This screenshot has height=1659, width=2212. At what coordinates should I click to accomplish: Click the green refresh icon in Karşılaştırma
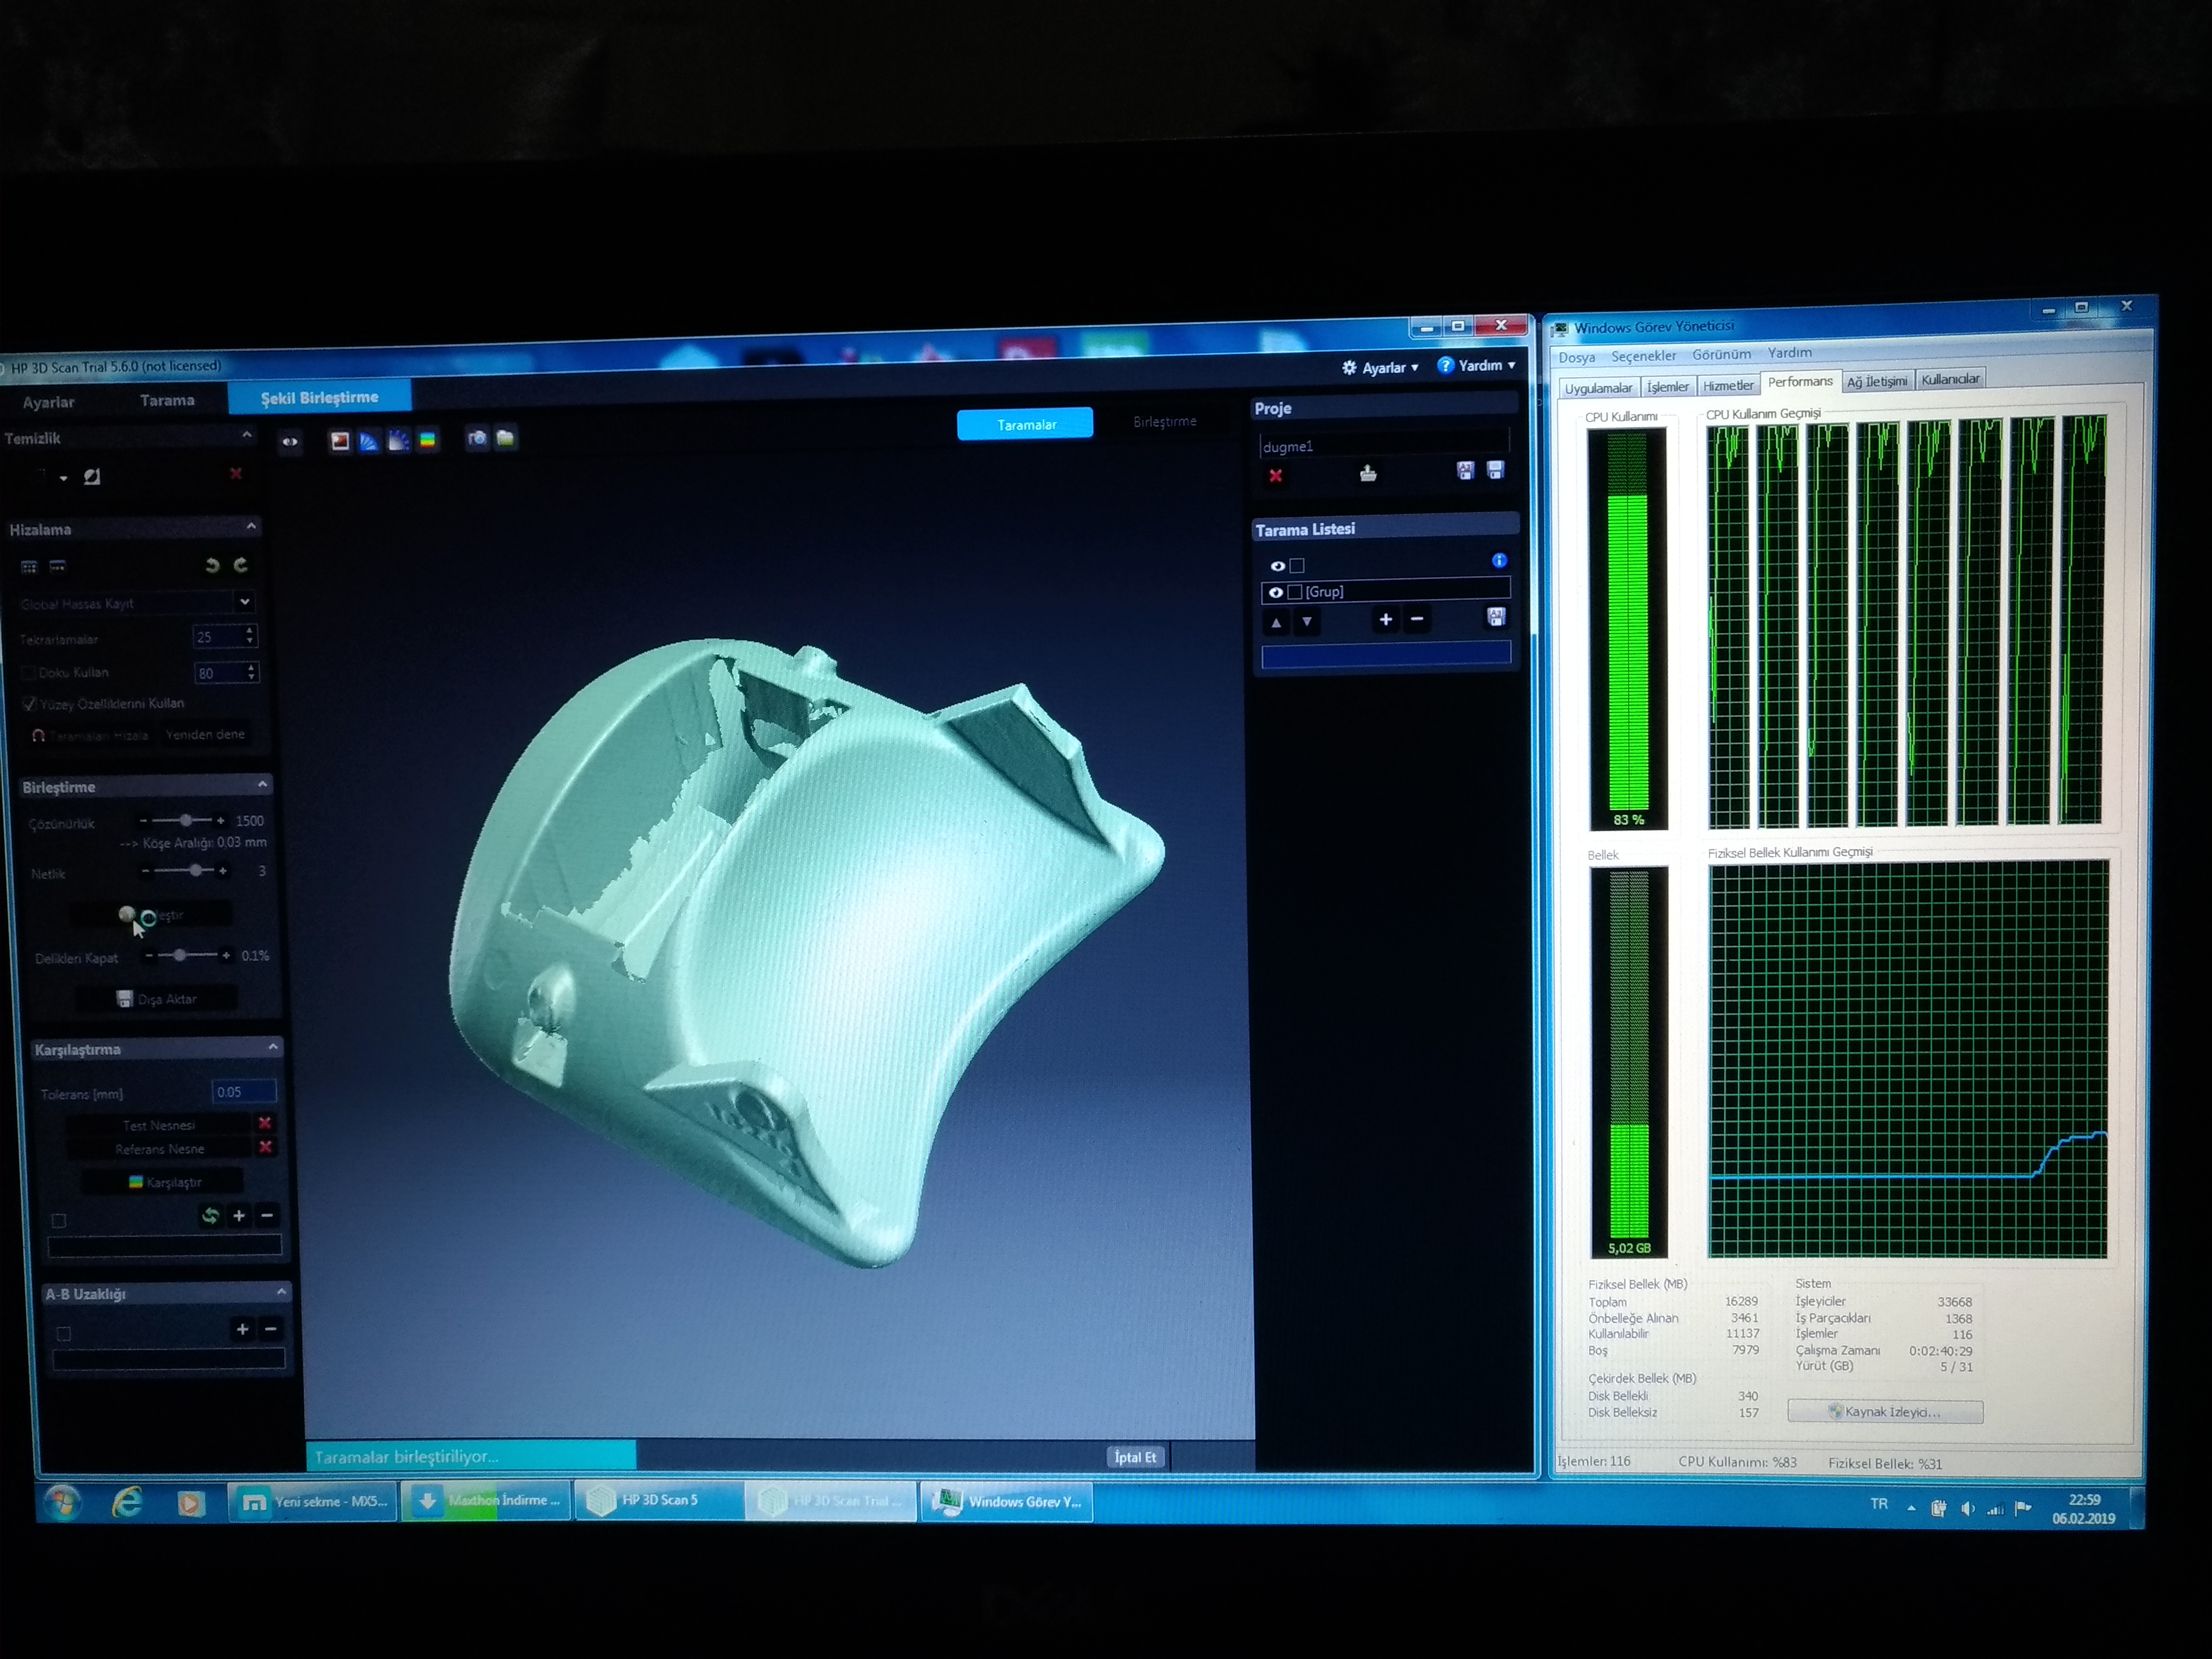210,1216
